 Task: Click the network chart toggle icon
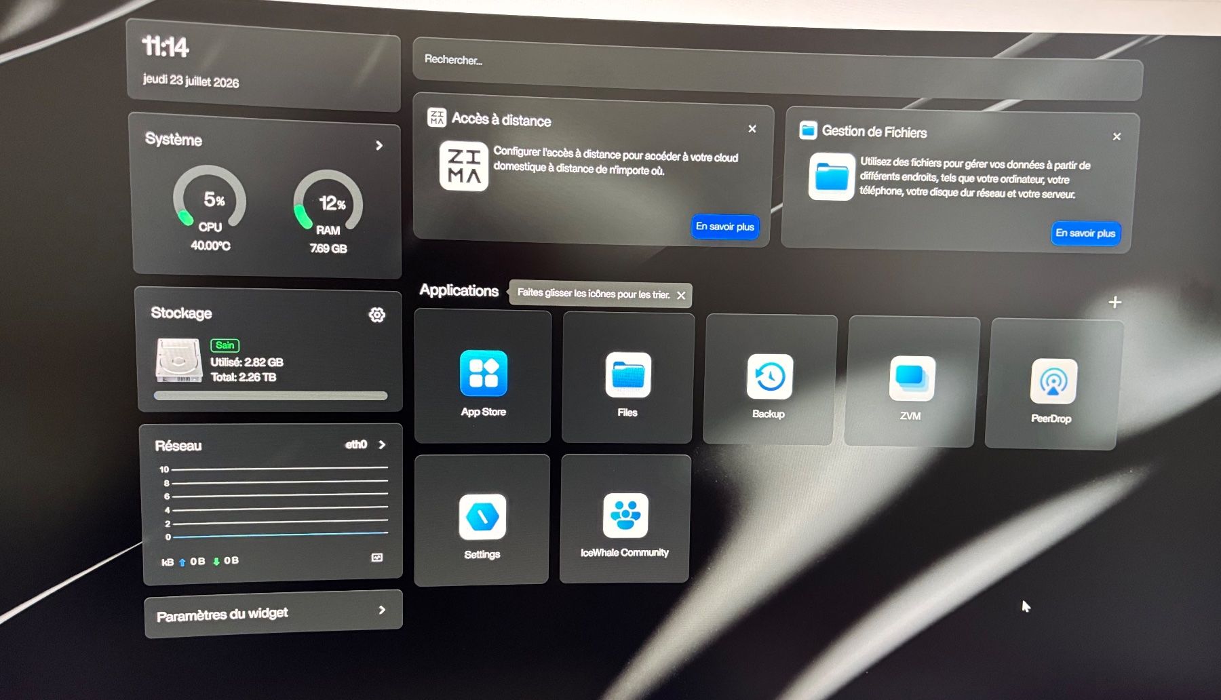click(x=377, y=558)
